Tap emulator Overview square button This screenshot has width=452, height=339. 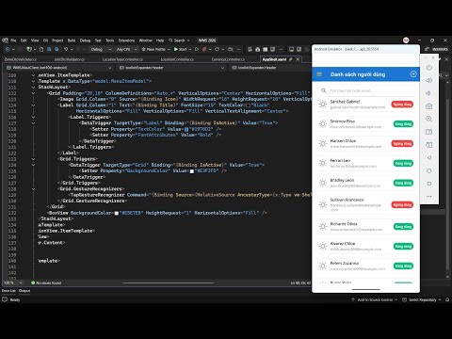tap(428, 184)
